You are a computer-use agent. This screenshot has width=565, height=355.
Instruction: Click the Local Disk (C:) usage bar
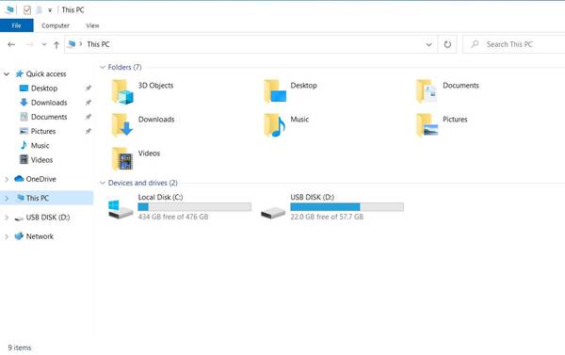[x=195, y=207]
